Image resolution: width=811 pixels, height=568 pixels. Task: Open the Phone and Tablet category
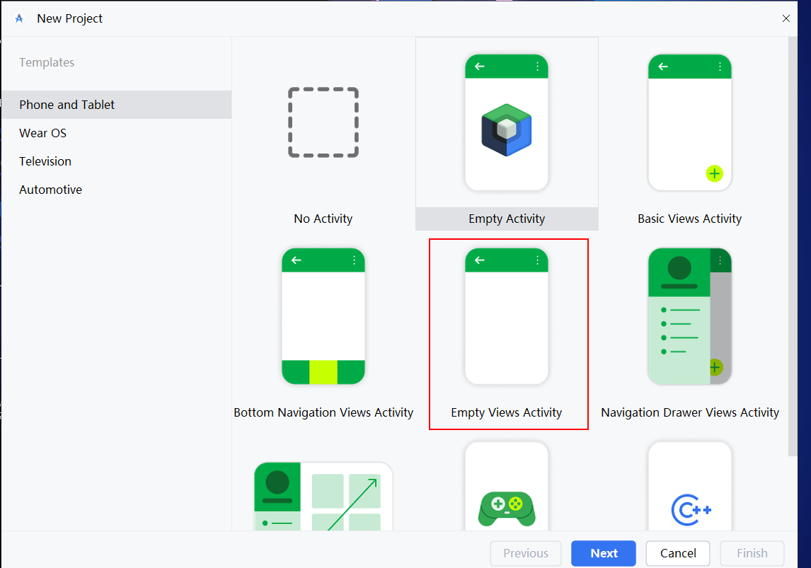(x=116, y=105)
